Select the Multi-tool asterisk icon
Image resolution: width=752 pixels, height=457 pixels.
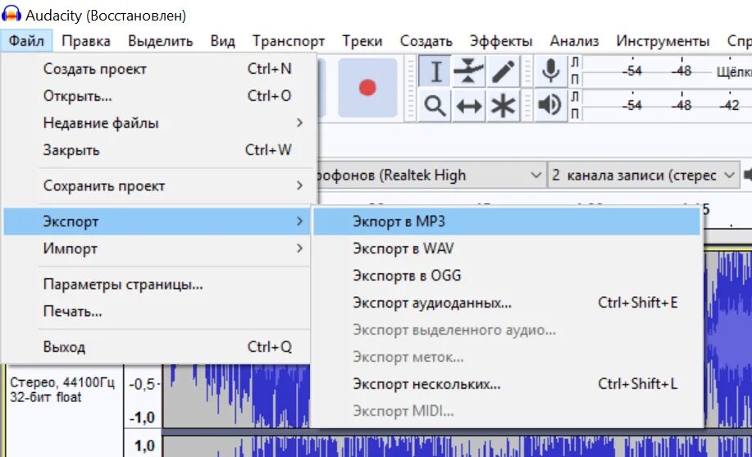pos(503,106)
